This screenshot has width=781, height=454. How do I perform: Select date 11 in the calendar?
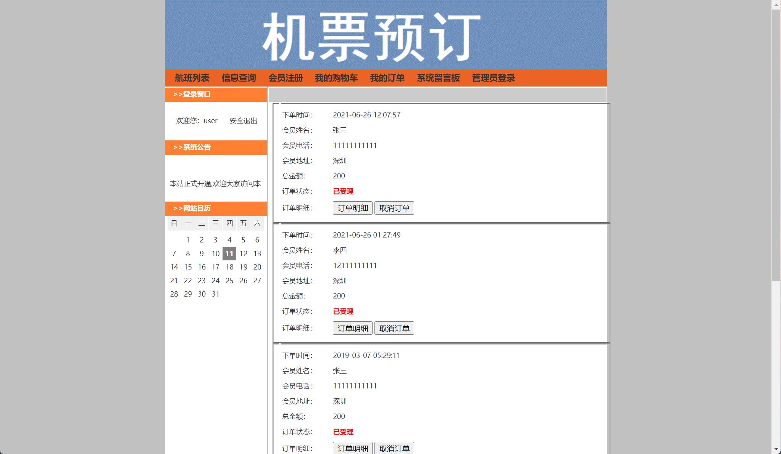click(x=229, y=253)
